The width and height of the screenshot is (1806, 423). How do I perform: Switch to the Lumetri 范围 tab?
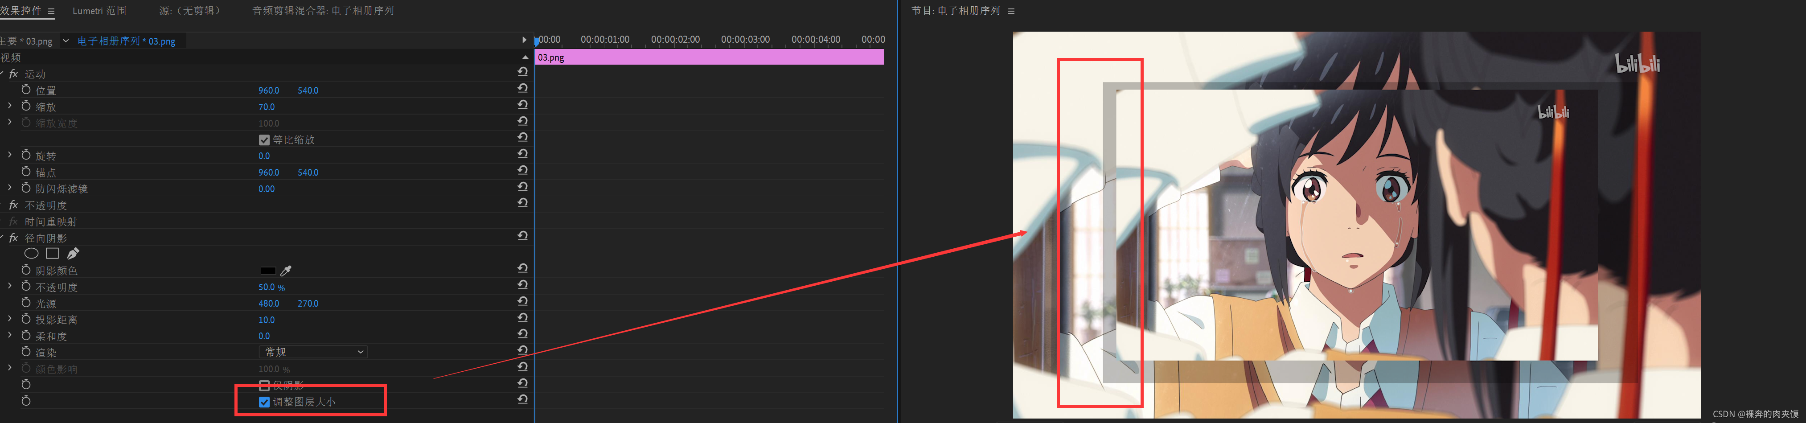(99, 11)
